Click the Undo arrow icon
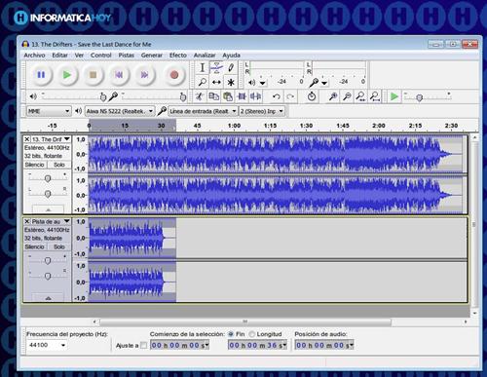Image resolution: width=487 pixels, height=377 pixels. (x=277, y=96)
